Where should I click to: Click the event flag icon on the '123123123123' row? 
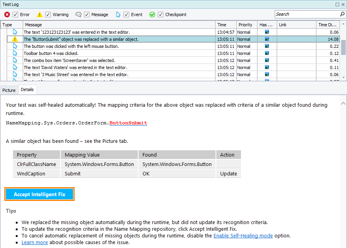pos(16,32)
